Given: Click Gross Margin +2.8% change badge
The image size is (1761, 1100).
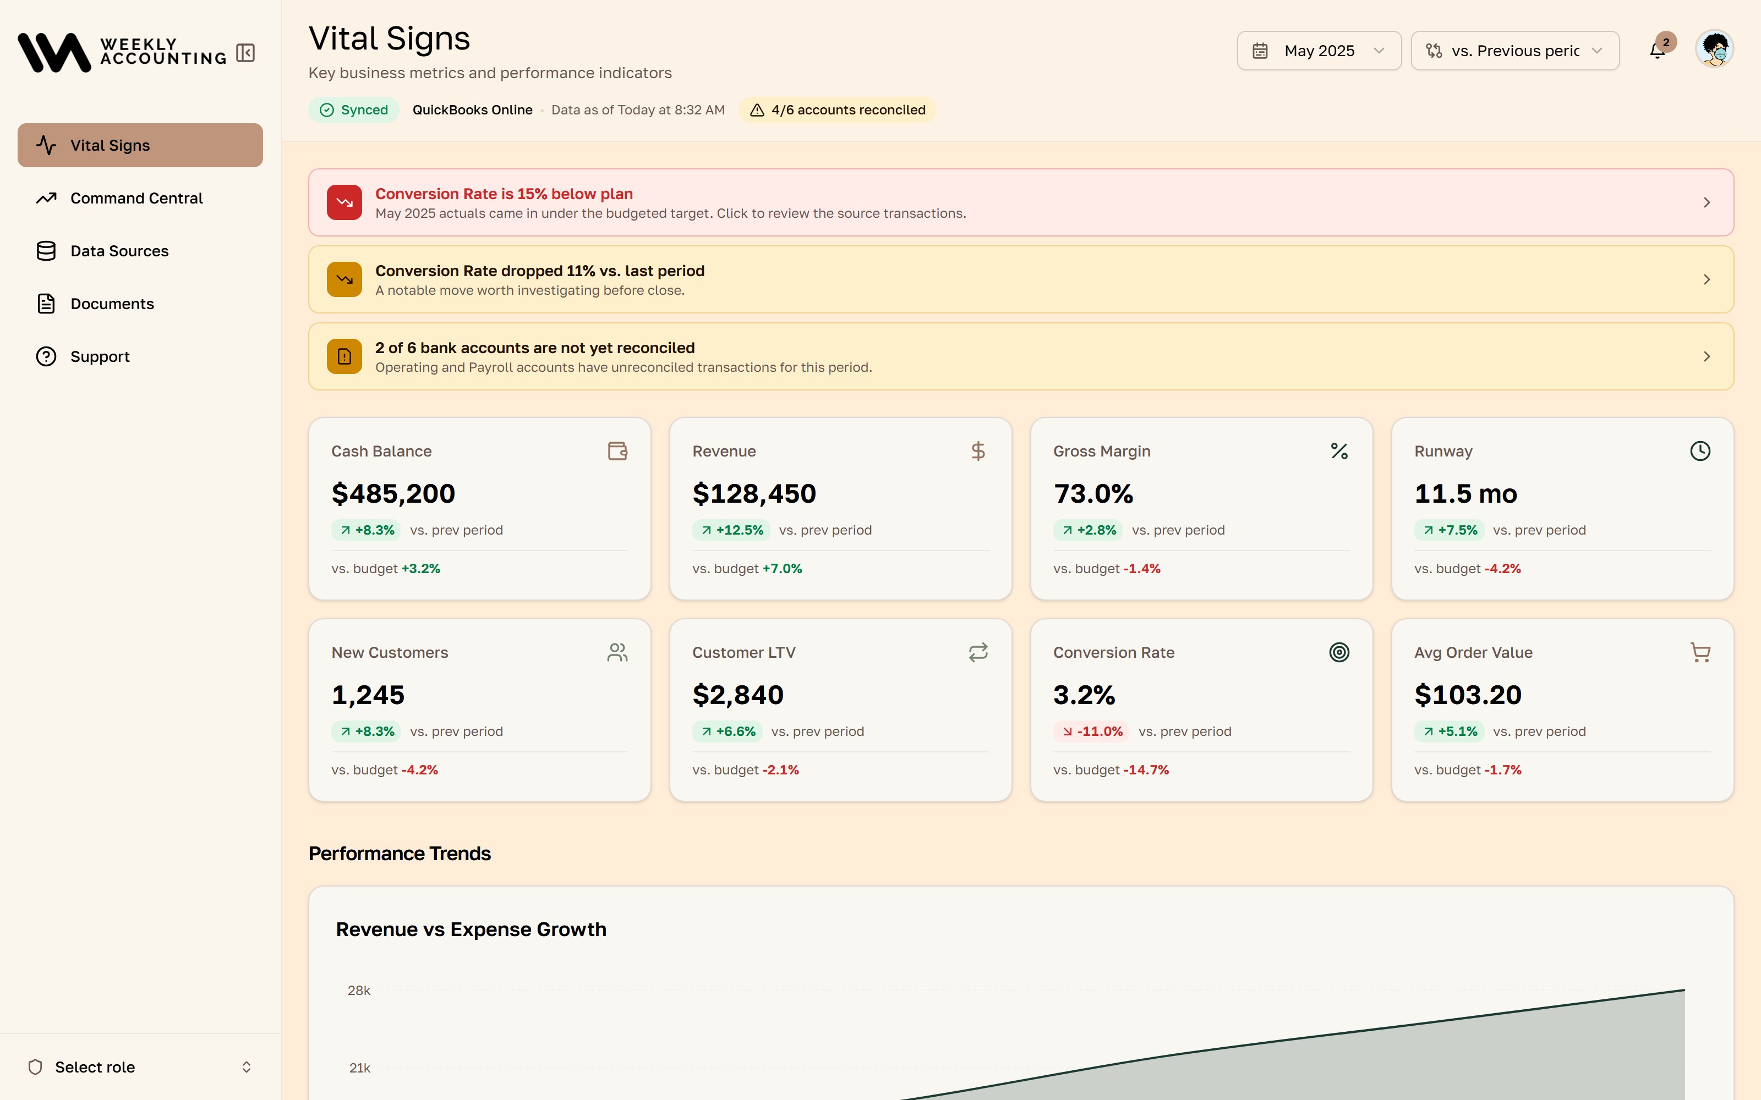Looking at the screenshot, I should (x=1088, y=530).
